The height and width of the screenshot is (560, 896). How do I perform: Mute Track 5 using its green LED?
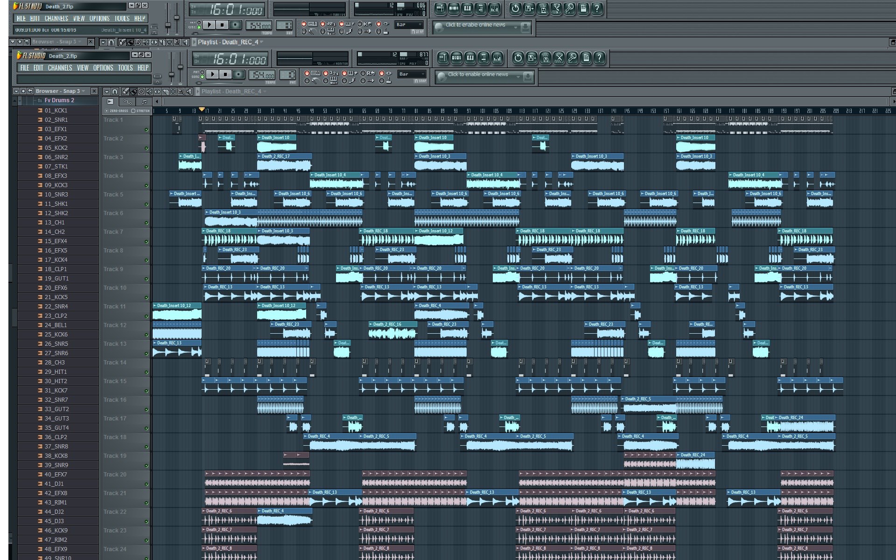[146, 204]
